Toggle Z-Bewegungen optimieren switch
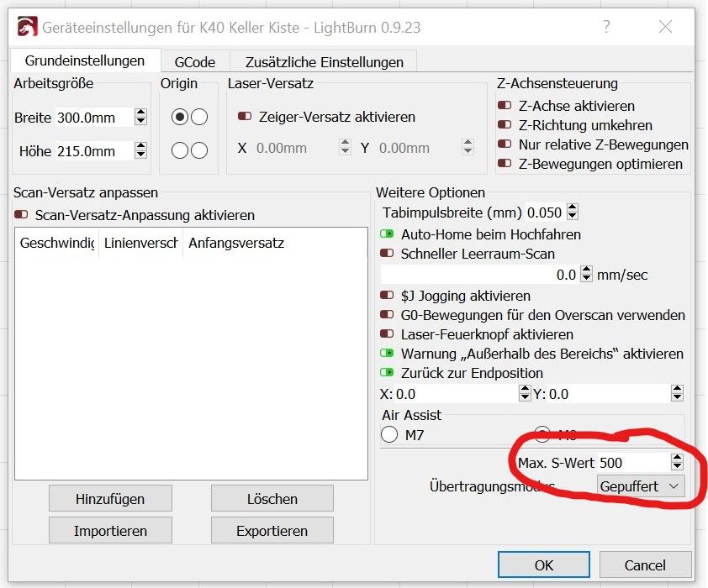708x588 pixels. [x=505, y=163]
